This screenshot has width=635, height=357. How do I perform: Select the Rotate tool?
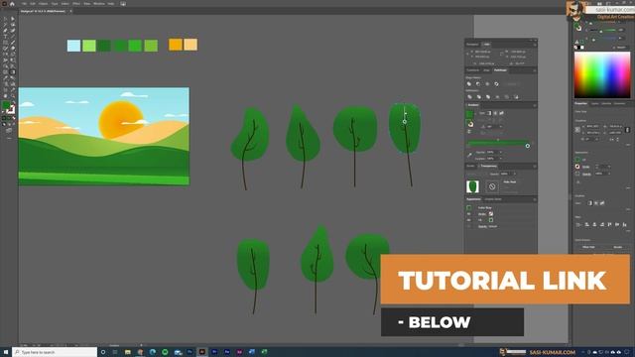[5, 55]
